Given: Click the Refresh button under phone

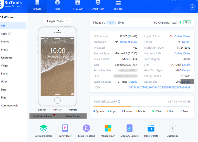Looking at the screenshot, I should click(x=73, y=110).
